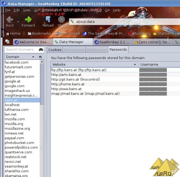Viewport: 180px width, 177px height.
Task: Select fynf.at in domain list
Action: [x=22, y=72]
